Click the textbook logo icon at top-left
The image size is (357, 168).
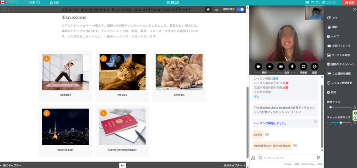(4, 10)
